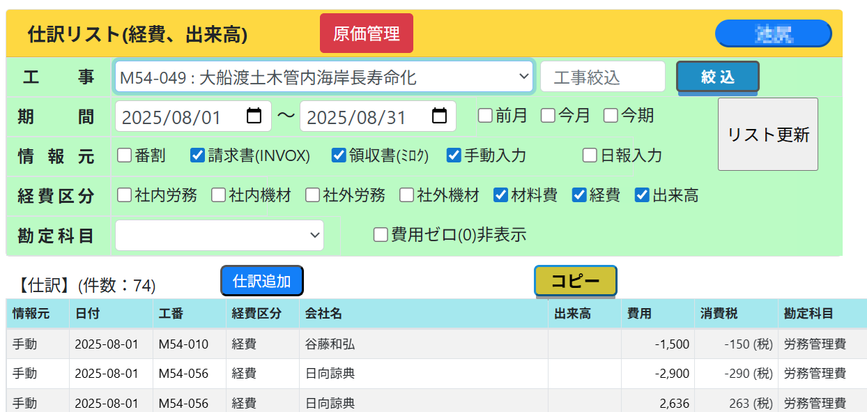
Task: Open the end date calendar picker icon
Action: click(439, 116)
